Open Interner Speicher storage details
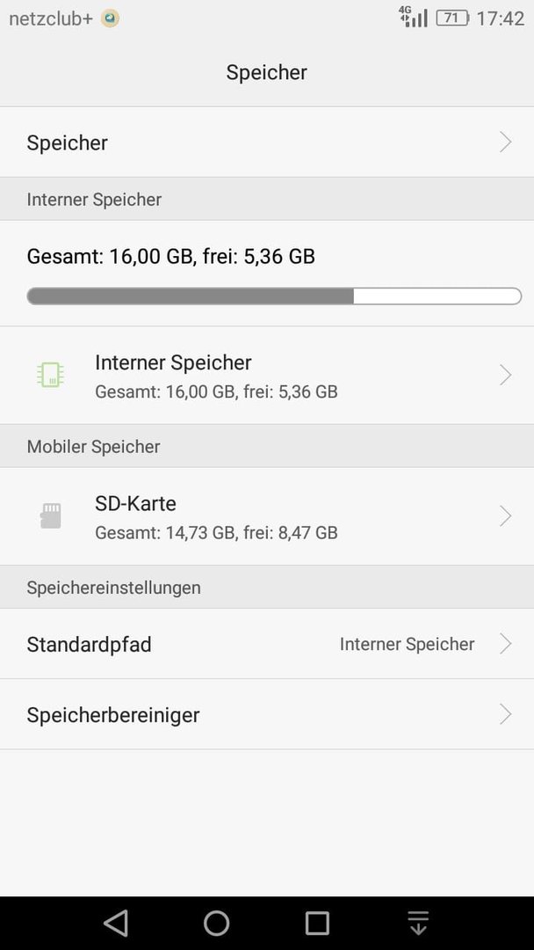This screenshot has height=950, width=534. point(267,375)
